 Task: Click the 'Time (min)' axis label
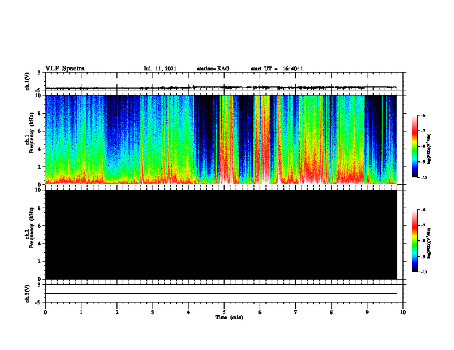pyautogui.click(x=229, y=317)
